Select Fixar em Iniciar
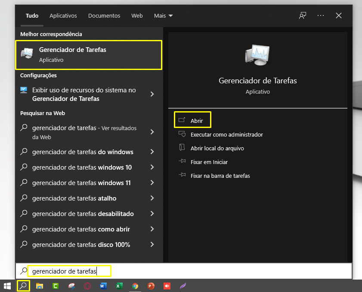Viewport: 362px width, 292px height. click(209, 162)
